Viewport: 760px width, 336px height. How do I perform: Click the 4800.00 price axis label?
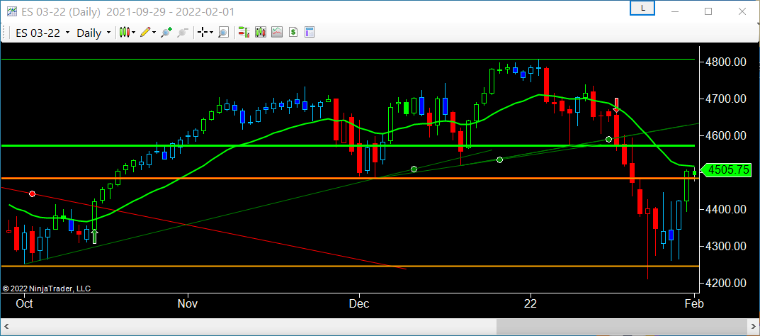725,62
